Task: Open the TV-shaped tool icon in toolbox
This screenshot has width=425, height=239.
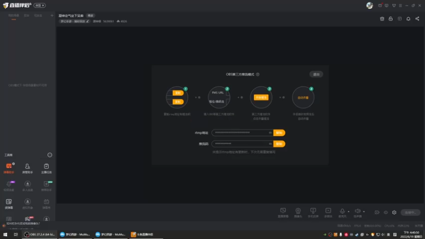Action: [x=46, y=204]
